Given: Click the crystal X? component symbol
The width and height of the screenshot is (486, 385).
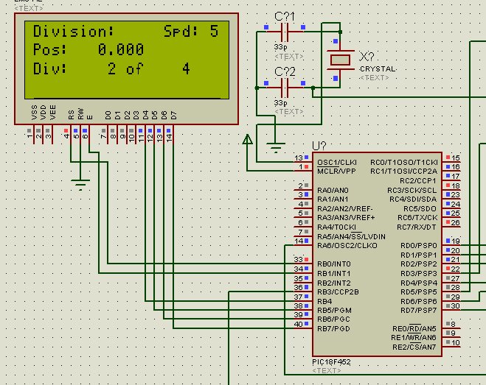Looking at the screenshot, I should pos(341,60).
